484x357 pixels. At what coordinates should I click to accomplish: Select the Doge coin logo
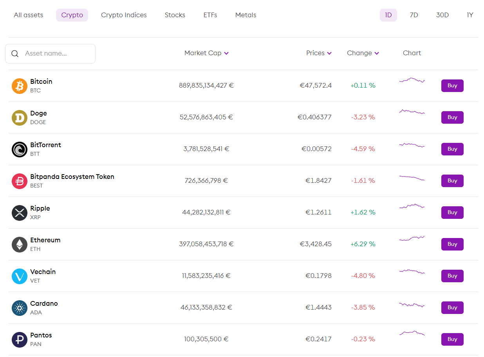click(x=19, y=117)
